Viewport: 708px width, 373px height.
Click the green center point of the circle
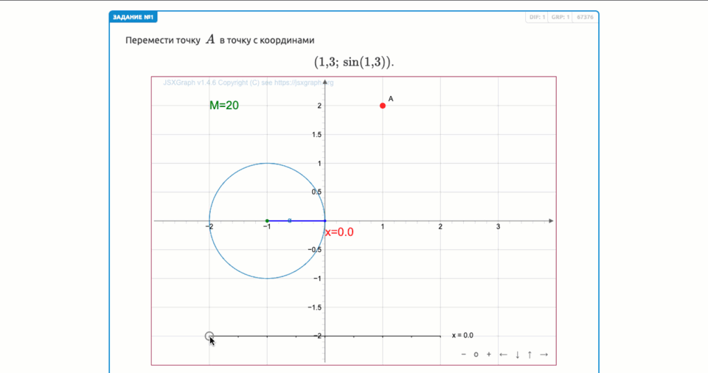click(x=267, y=220)
